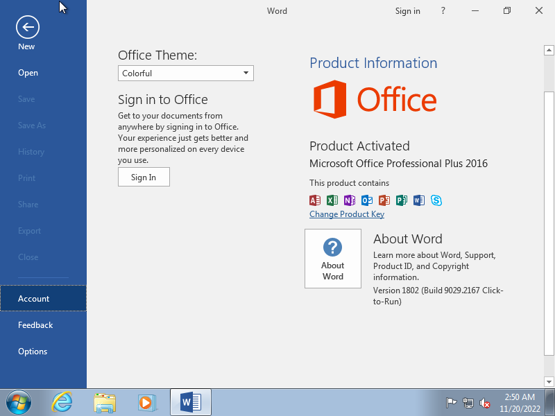Select Account in the backstage menu
Image resolution: width=555 pixels, height=416 pixels.
click(43, 299)
